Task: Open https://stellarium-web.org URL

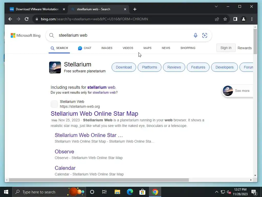Action: point(80,106)
